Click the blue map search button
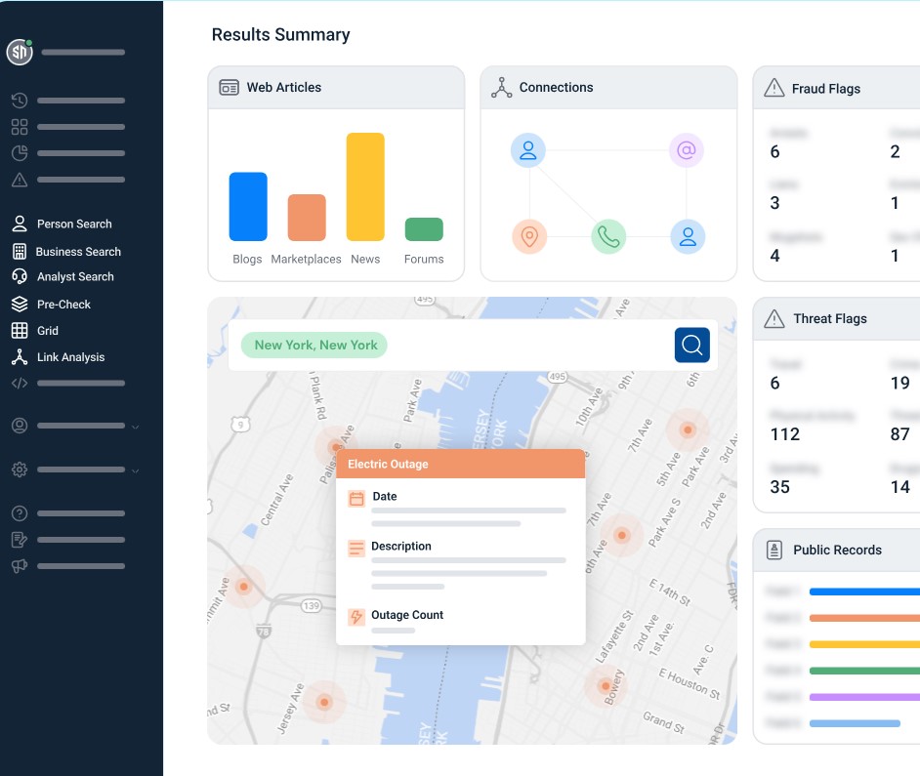 tap(691, 345)
